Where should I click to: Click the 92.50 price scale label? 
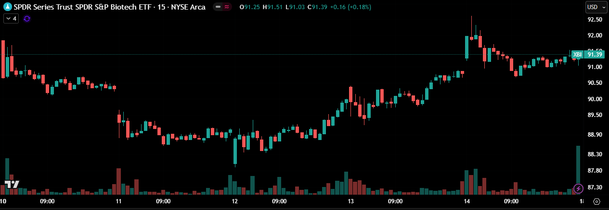(x=595, y=20)
